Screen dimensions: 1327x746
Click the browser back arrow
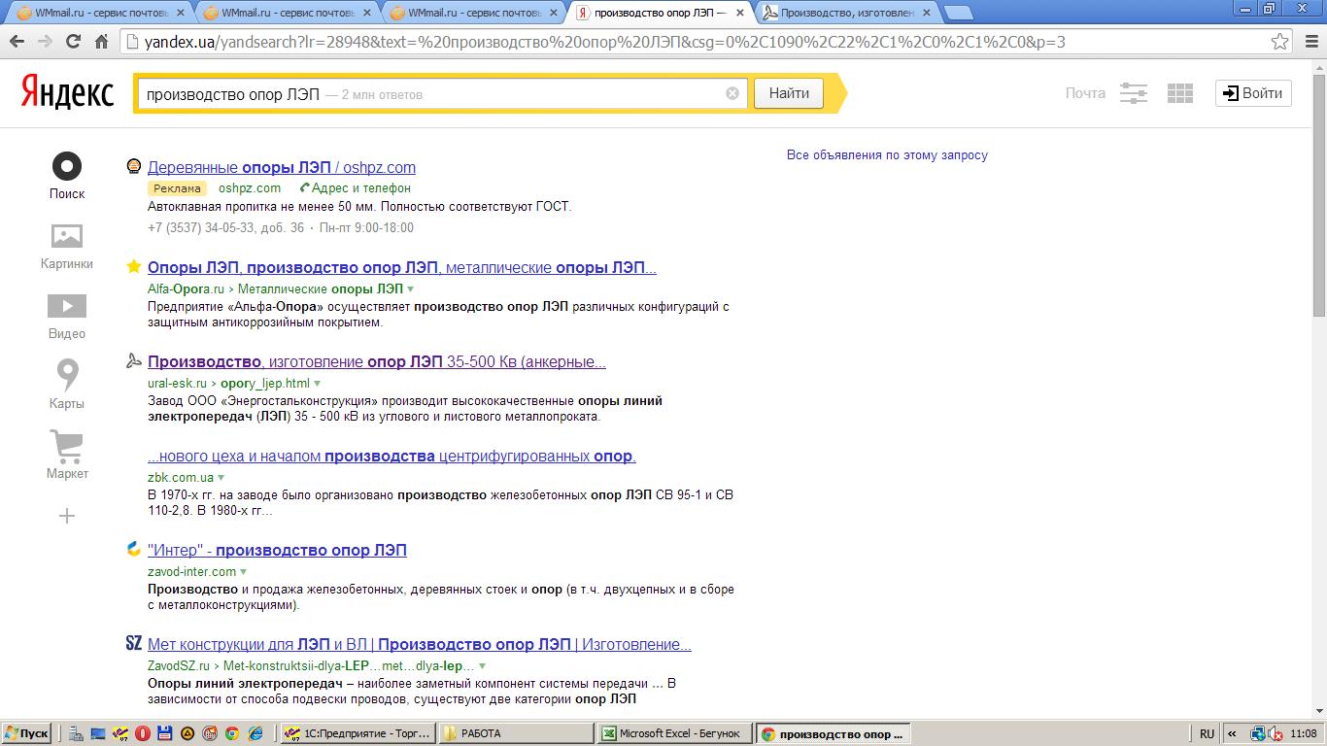[x=17, y=42]
